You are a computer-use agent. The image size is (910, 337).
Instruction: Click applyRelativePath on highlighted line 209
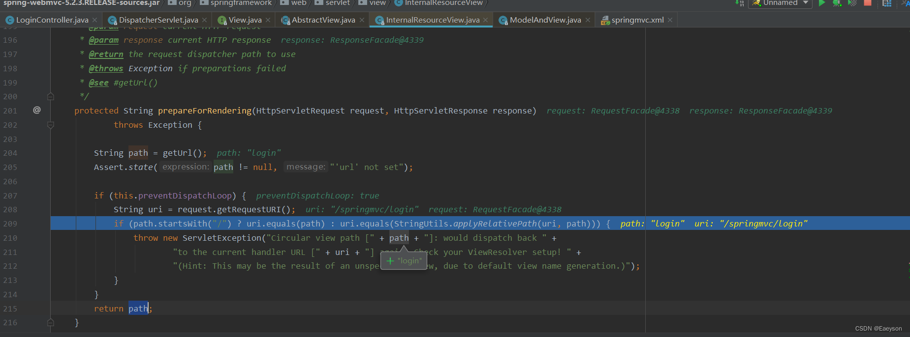(495, 224)
